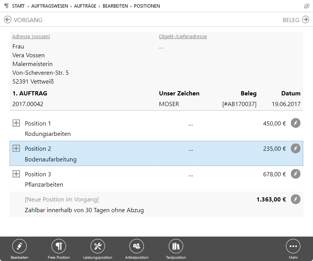Navigate to AUFTRÄGE breadcrumb item
The height and width of the screenshot is (261, 313).
[x=85, y=6]
